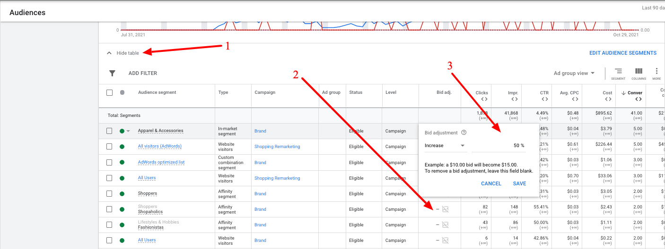Open the Apparel & Accessories segment
The height and width of the screenshot is (249, 665).
(x=161, y=131)
